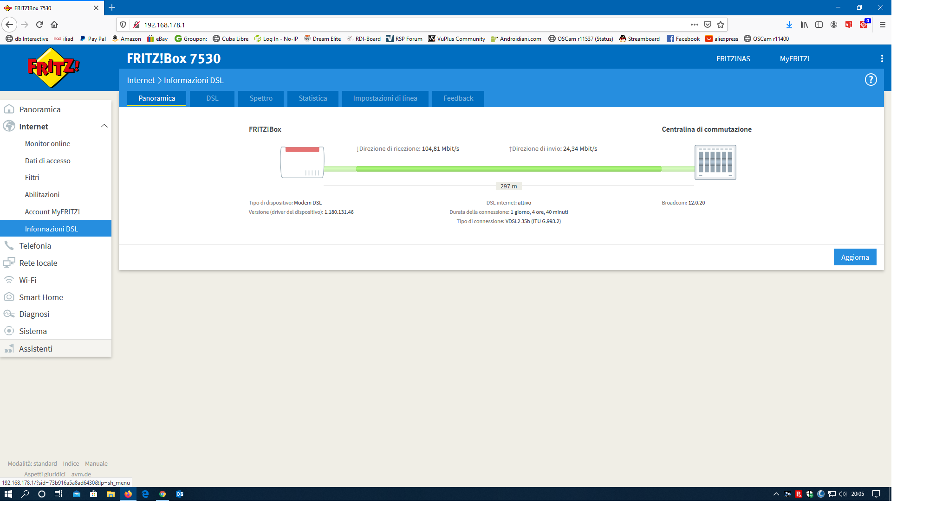Click the Firefox downloads arrow icon
This screenshot has height=526, width=936.
pyautogui.click(x=789, y=25)
